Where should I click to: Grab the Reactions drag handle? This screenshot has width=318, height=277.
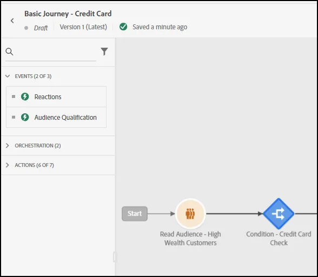[14, 96]
